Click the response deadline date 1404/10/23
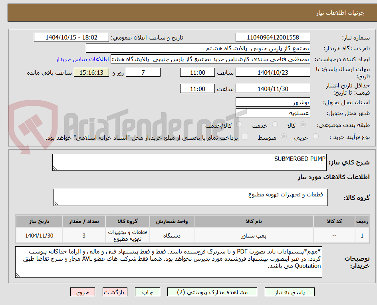377x305 pixels. point(273,72)
